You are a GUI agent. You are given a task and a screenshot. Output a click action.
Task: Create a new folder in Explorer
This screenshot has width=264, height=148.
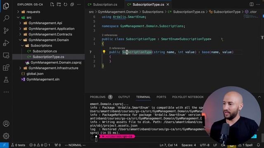pyautogui.click(x=59, y=5)
